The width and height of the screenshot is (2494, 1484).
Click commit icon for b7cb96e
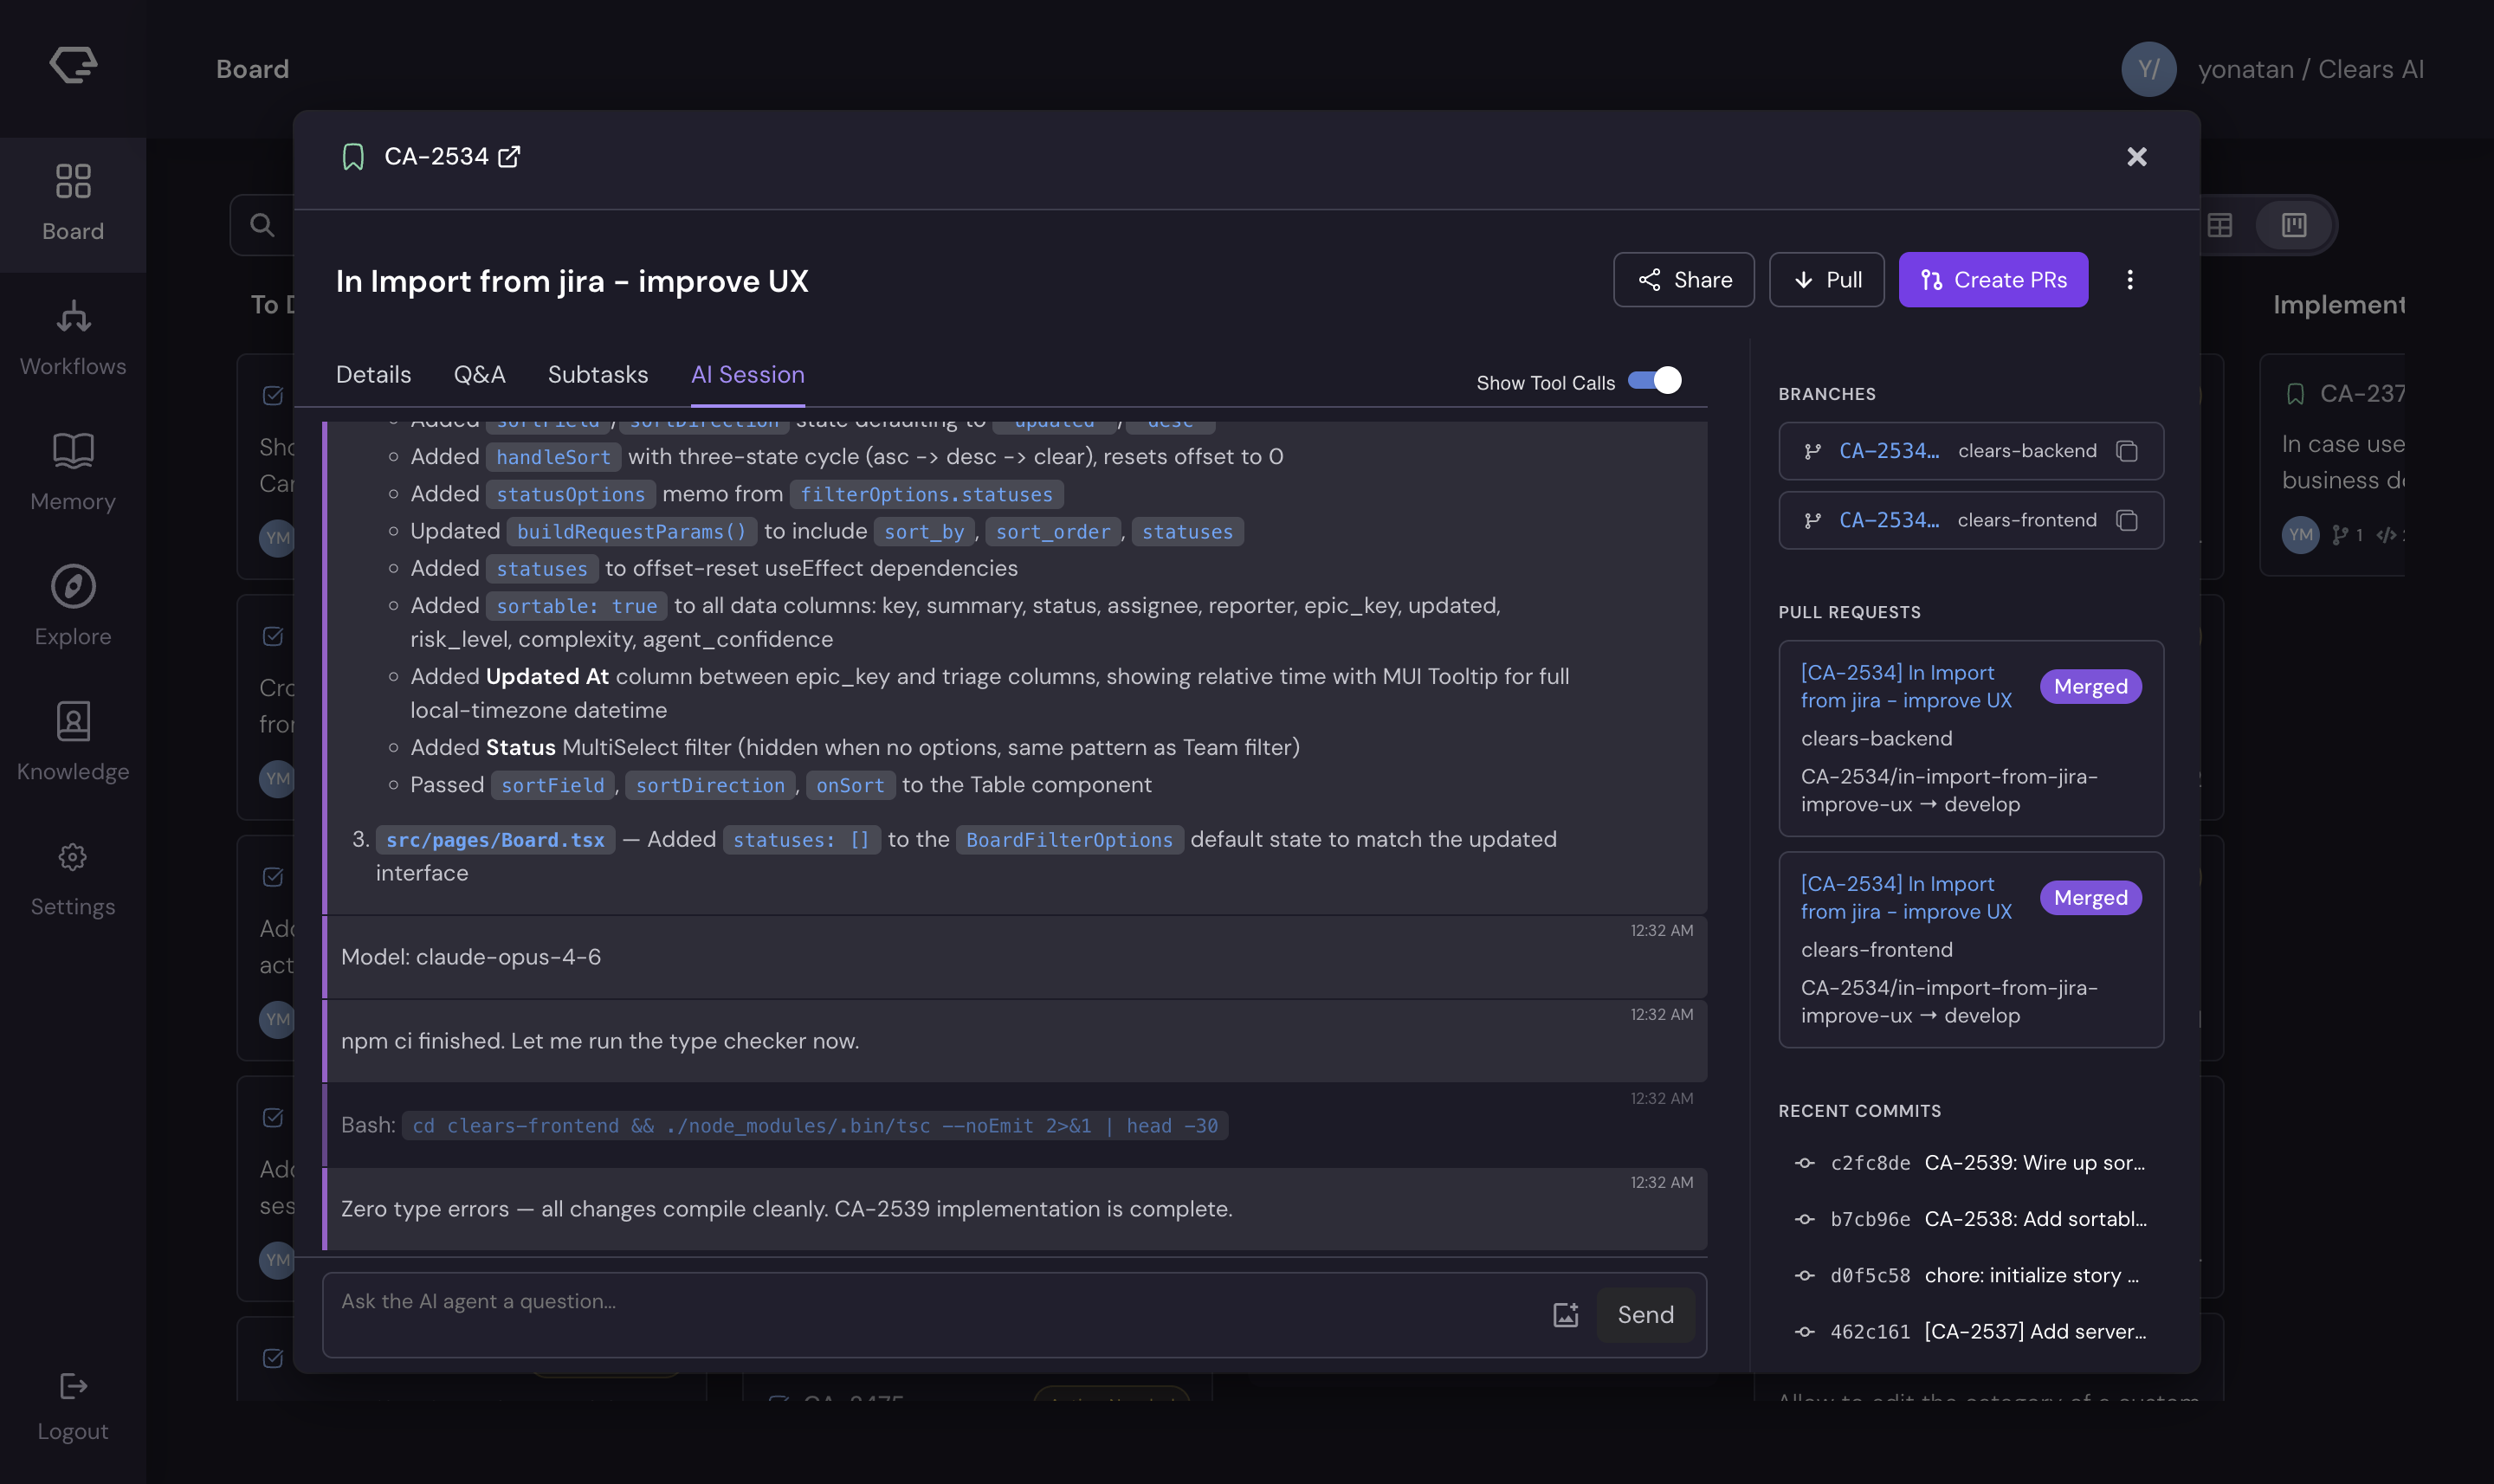1805,1219
